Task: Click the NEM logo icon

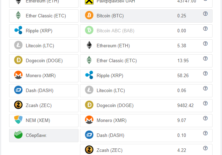Action: coord(18,120)
